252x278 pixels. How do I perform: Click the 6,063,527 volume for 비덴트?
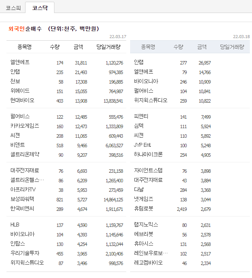(x=114, y=145)
